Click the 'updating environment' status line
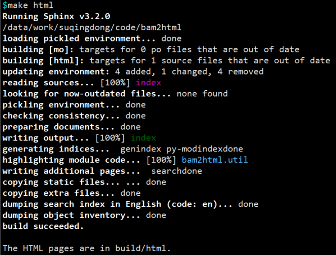The image size is (336, 255). (133, 72)
